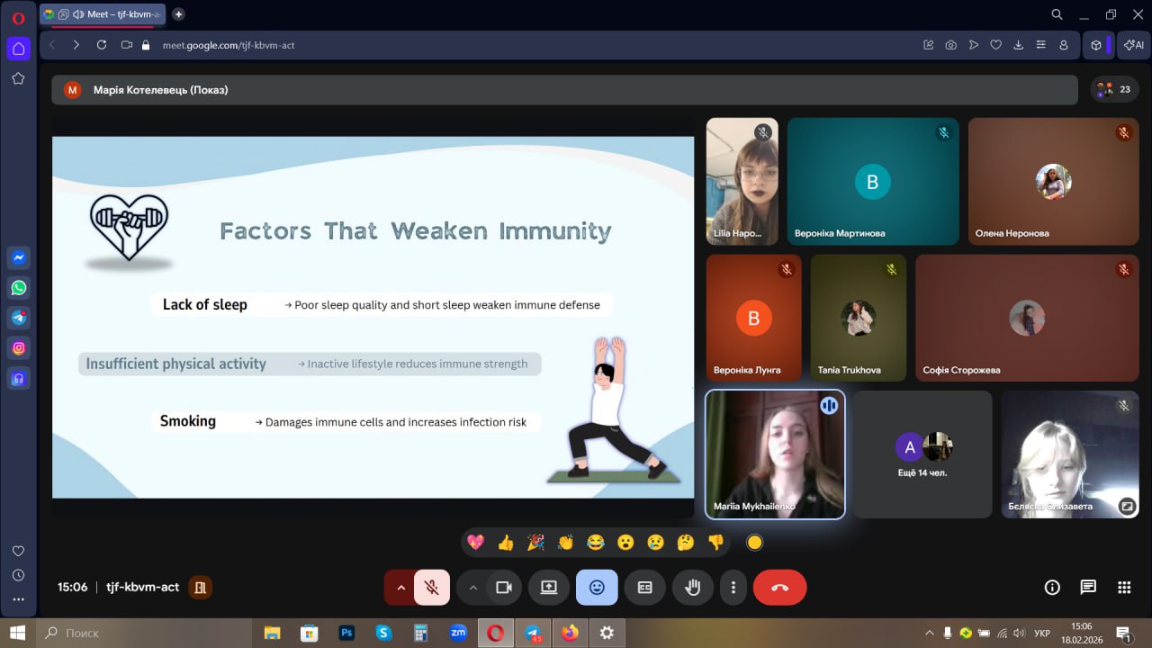The image size is (1152, 648).
Task: Open the activities grid icon
Action: tap(1124, 588)
